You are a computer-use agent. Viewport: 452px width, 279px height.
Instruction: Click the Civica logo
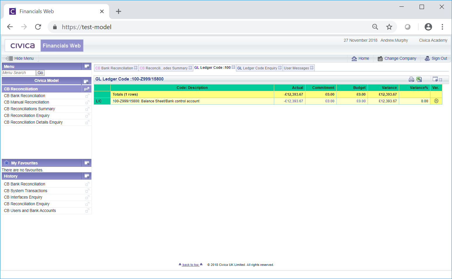tap(23, 46)
